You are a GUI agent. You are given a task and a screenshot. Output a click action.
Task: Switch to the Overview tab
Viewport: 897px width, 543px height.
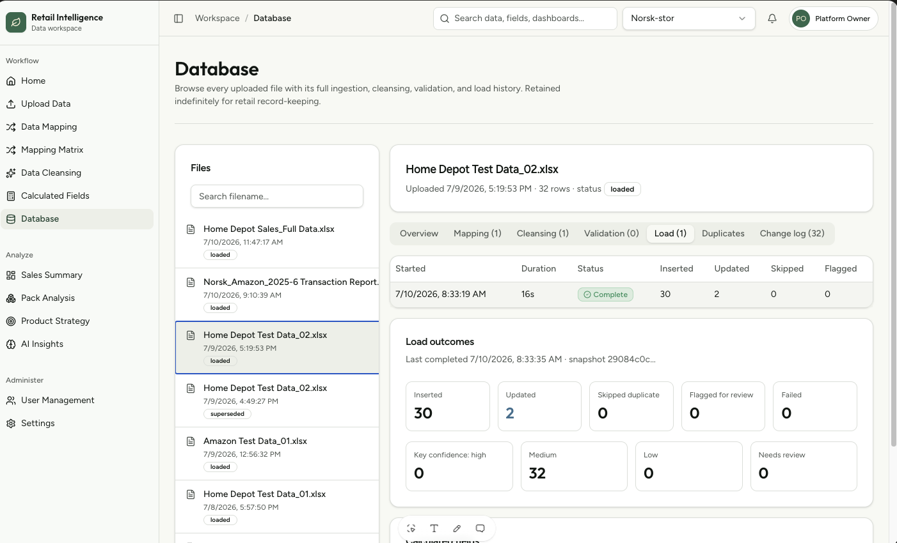(419, 234)
